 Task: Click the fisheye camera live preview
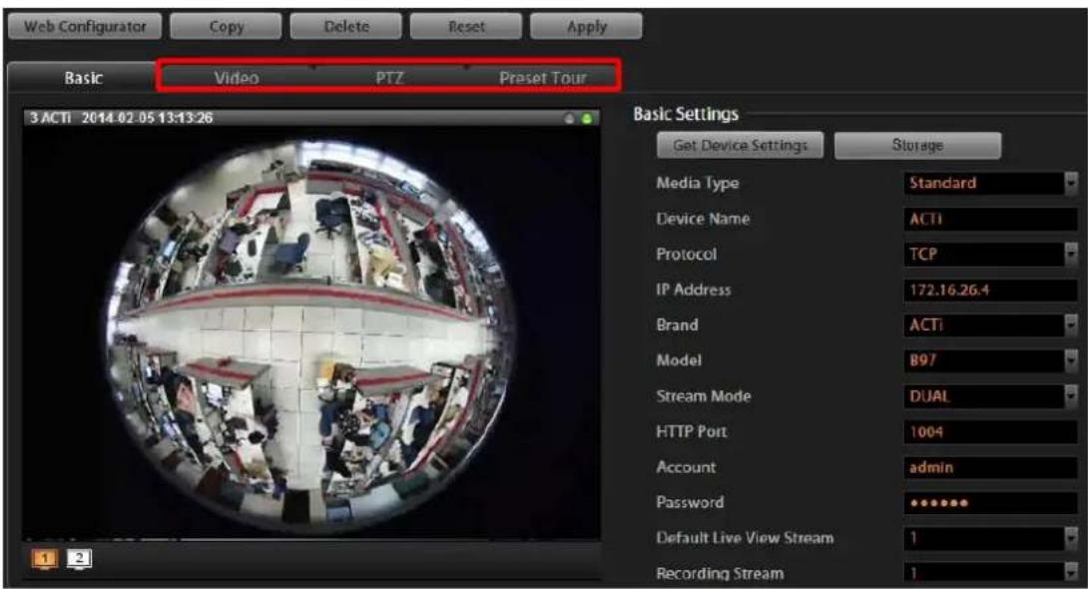(311, 331)
